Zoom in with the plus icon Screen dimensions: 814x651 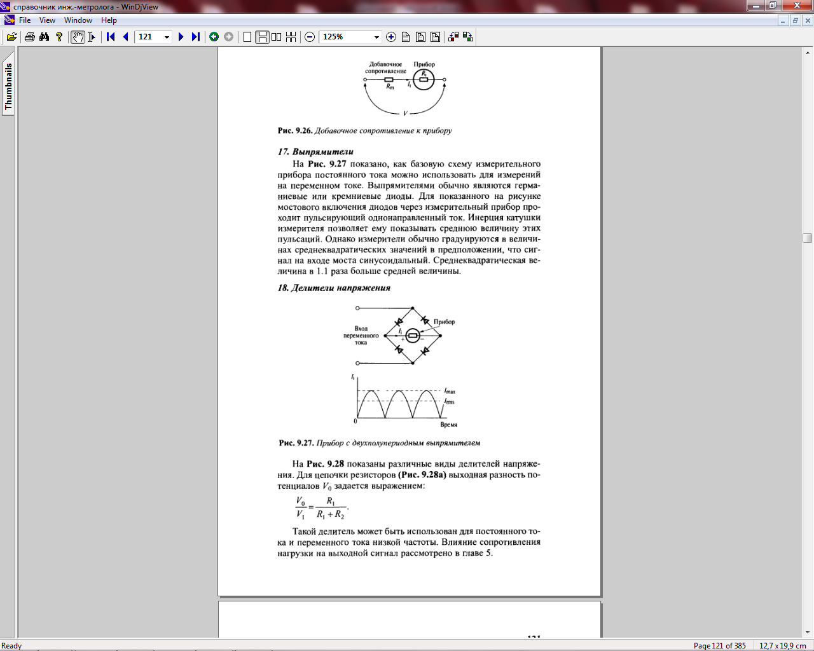(391, 37)
